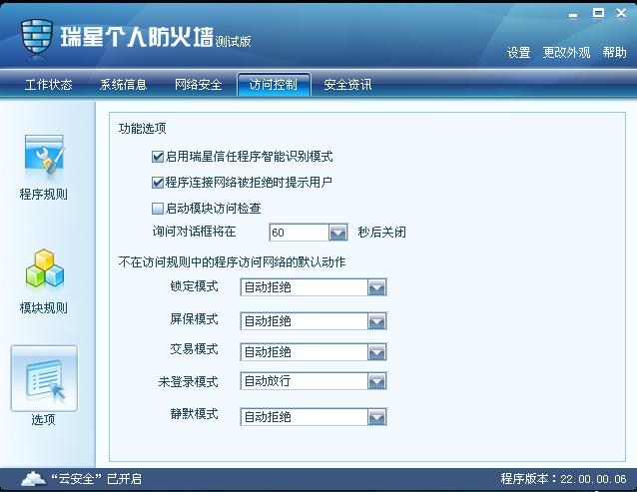Expand the 交易模式 action dropdown
Screen dimensions: 637x492
(376, 352)
